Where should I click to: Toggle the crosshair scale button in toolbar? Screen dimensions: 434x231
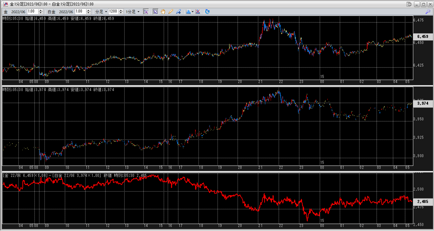tap(146, 12)
